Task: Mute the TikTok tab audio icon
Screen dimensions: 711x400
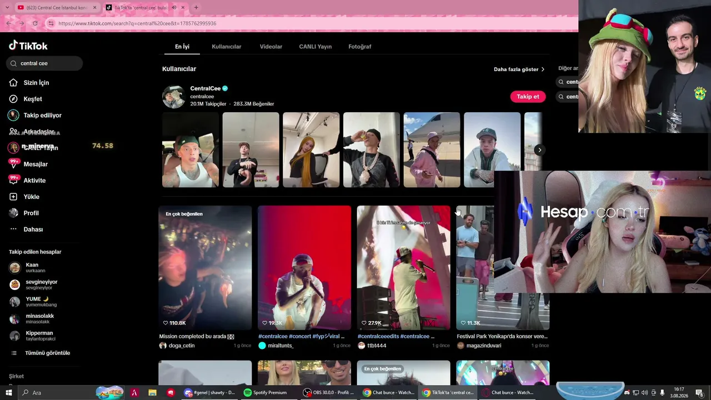Action: 174,7
